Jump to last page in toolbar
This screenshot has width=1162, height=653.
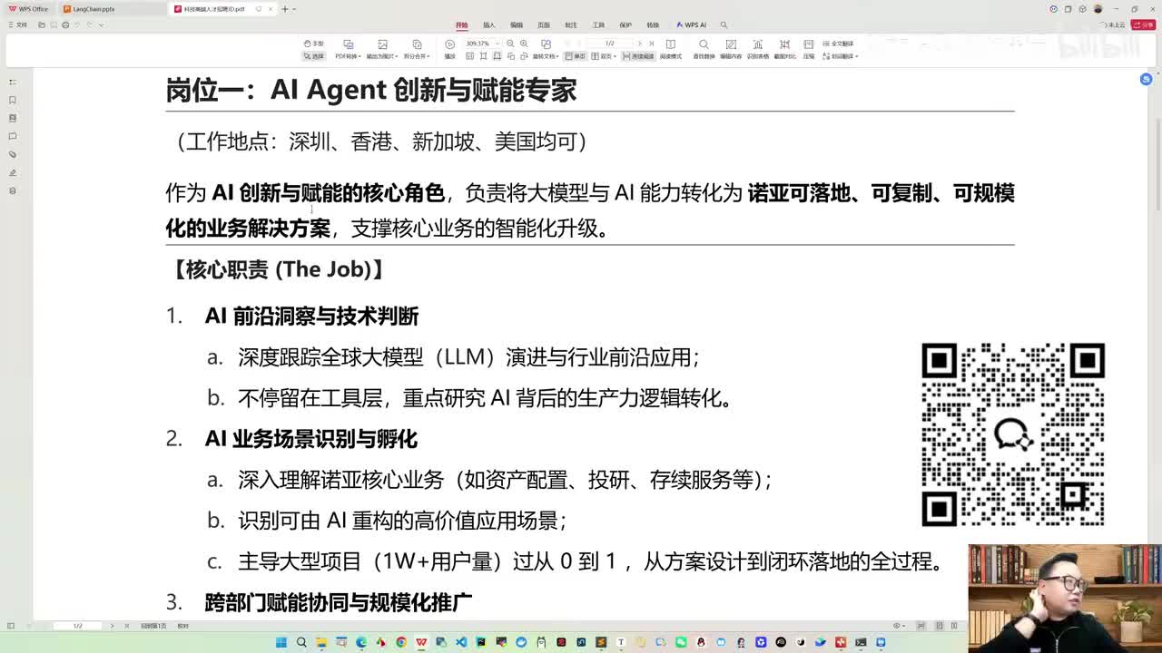click(x=651, y=44)
